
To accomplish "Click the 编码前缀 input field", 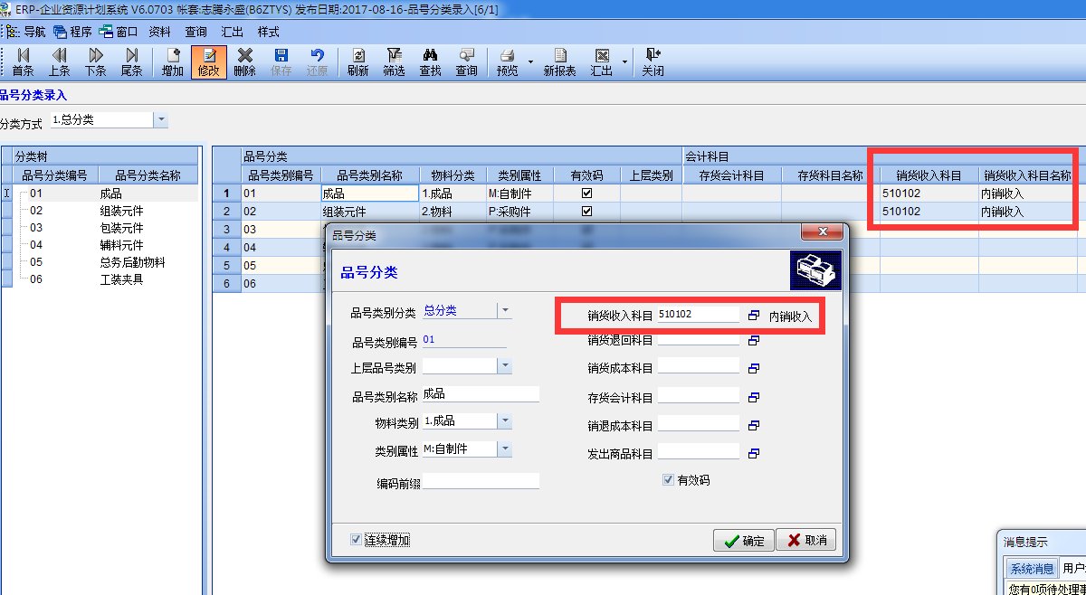I will 481,481.
